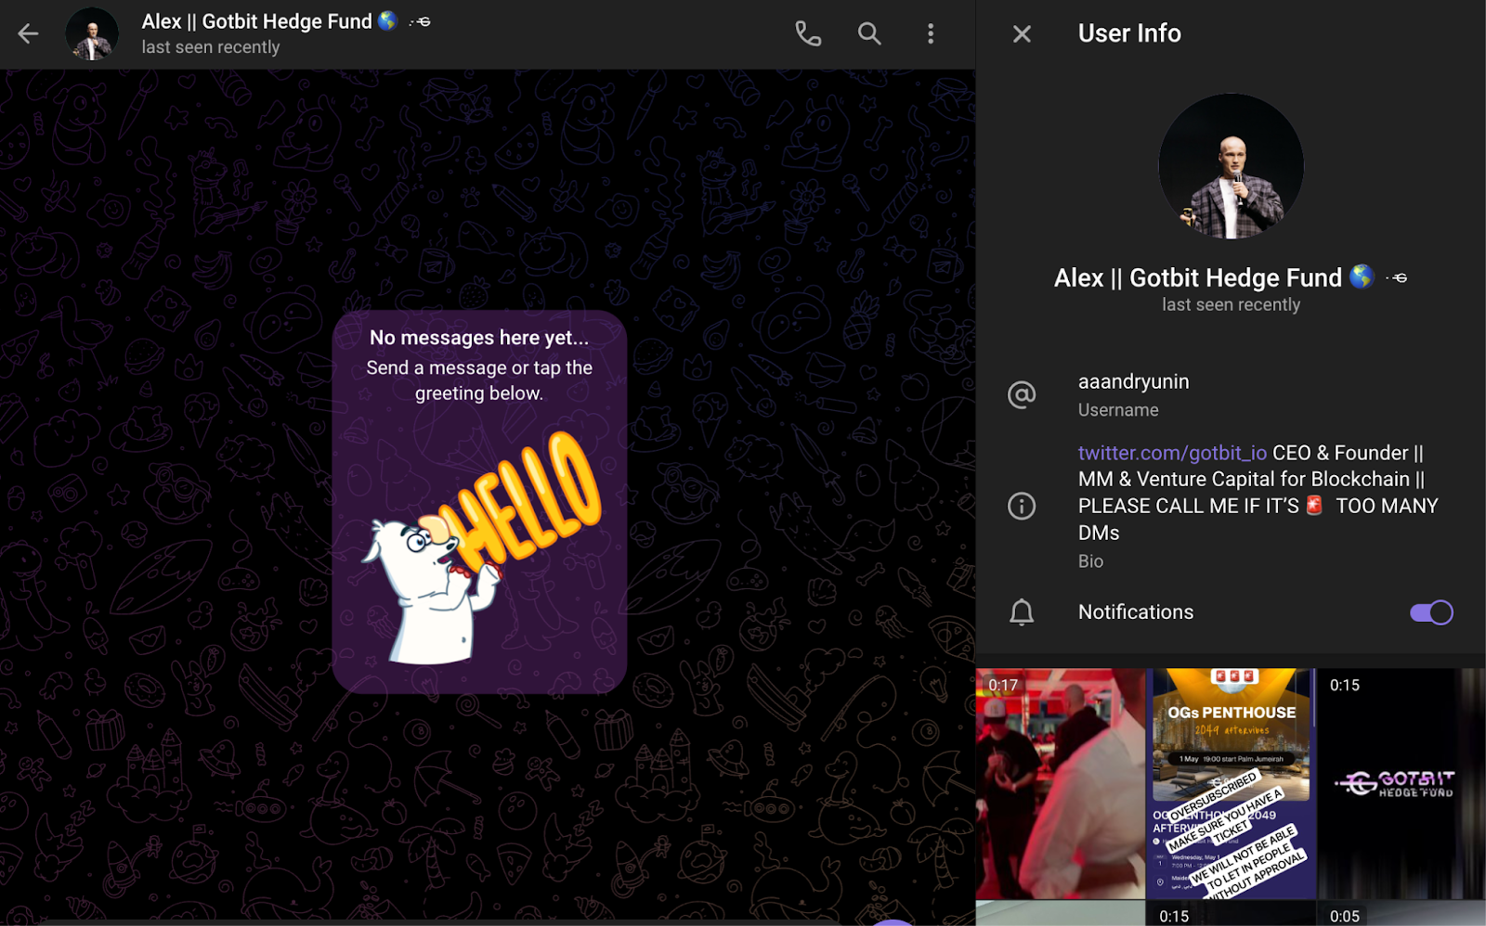Image resolution: width=1486 pixels, height=926 pixels.
Task: Close the User Info panel
Action: 1022,34
